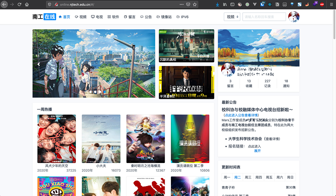Viewport: 336px width, 196px height.
Task: Open the 电视 navigation item
Action: [97, 17]
